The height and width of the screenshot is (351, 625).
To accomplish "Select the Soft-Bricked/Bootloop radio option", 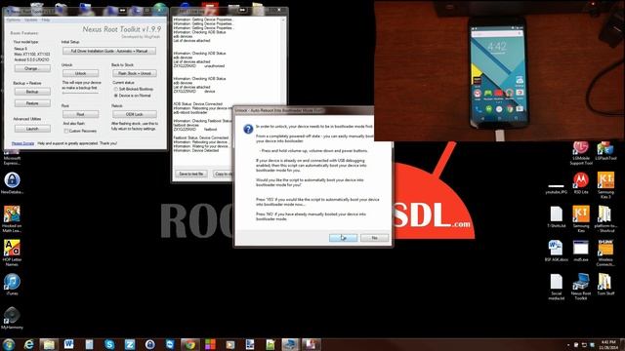I will tap(116, 89).
